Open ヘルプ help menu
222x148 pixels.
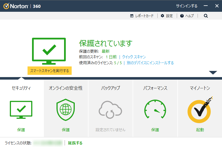click(x=187, y=16)
